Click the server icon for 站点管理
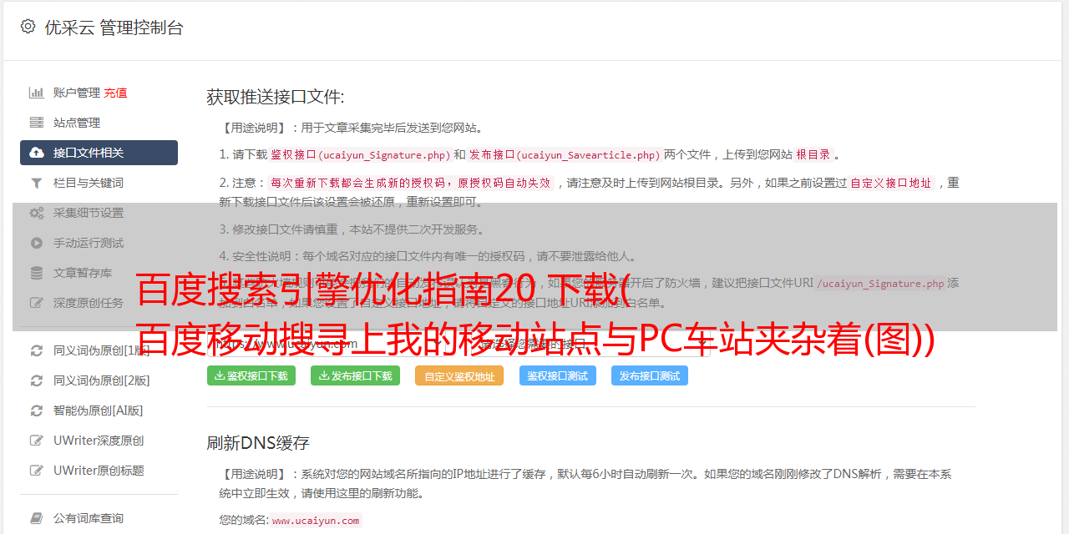Screen dimensions: 1069x534 pos(37,123)
